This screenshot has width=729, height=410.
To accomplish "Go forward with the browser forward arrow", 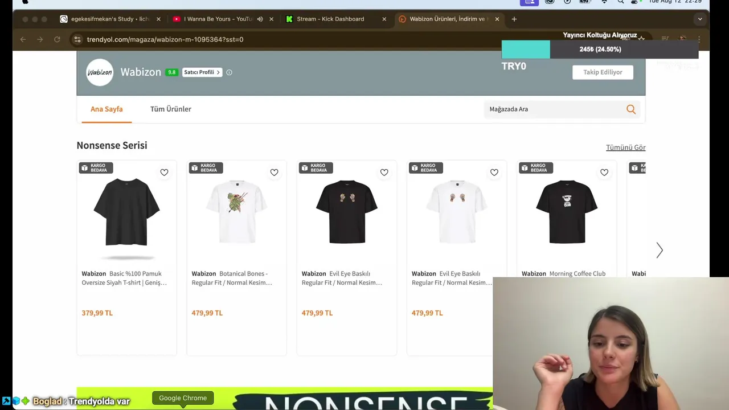I will (x=40, y=39).
